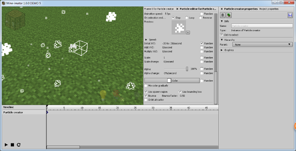Select the Loop animation end option
296x151 pixels.
click(187, 18)
